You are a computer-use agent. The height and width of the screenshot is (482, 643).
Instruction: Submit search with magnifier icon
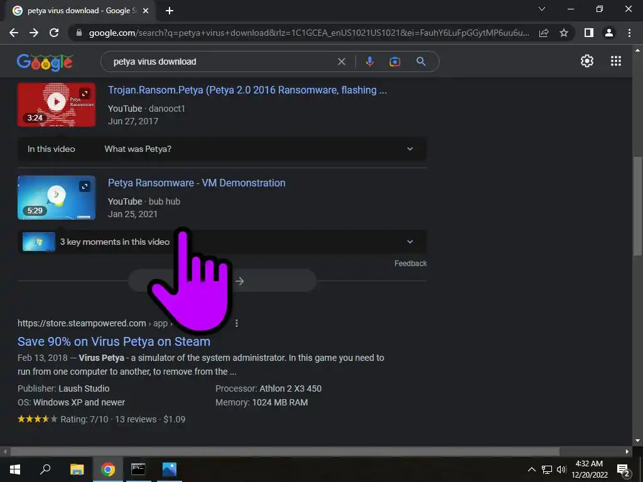tap(421, 62)
